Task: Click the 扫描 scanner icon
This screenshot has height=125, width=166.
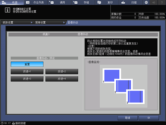Action: click(123, 2)
